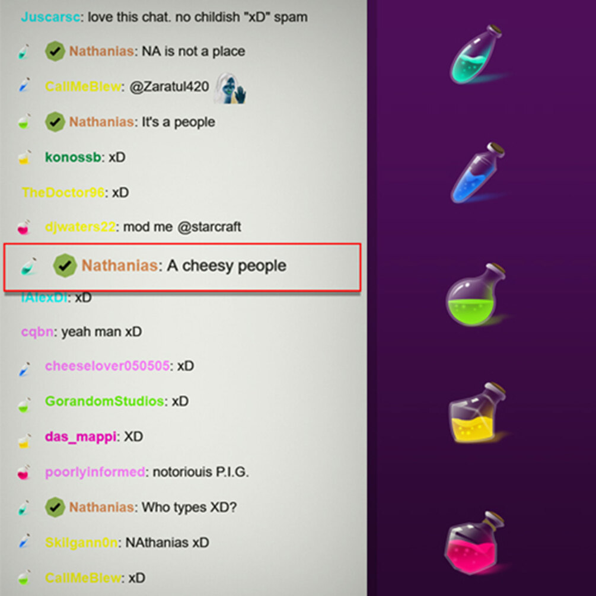Click the large green round flask icon
This screenshot has width=596, height=596.
(476, 295)
